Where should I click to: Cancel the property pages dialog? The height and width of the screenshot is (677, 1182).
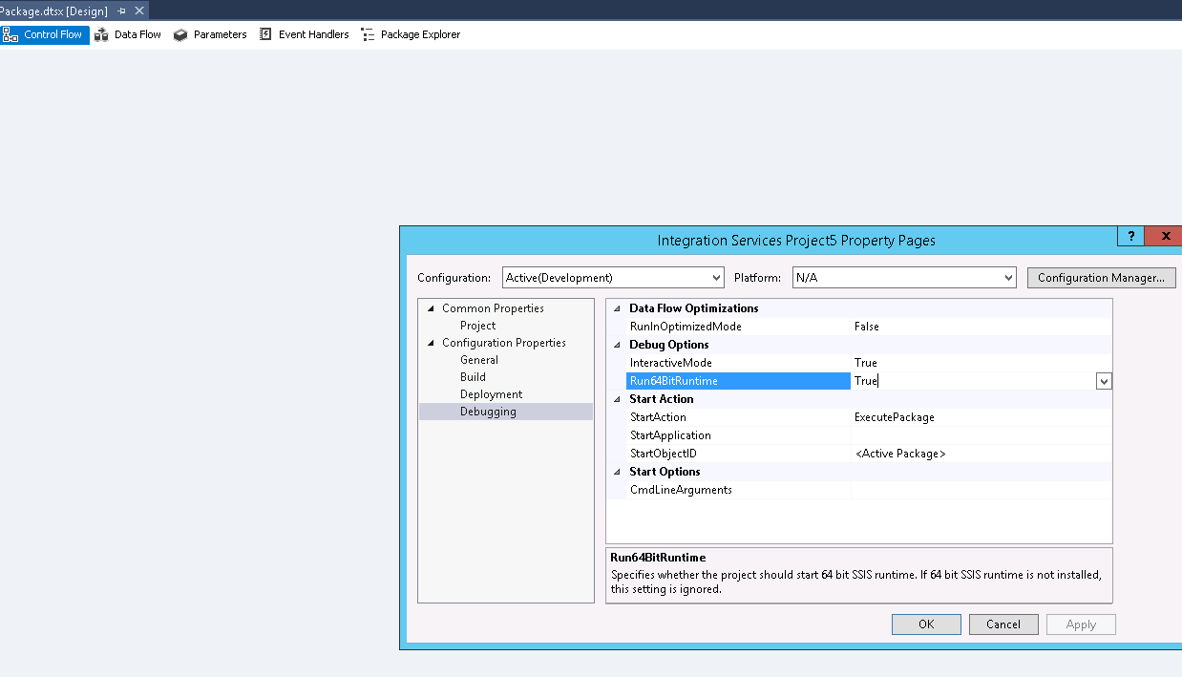1003,624
